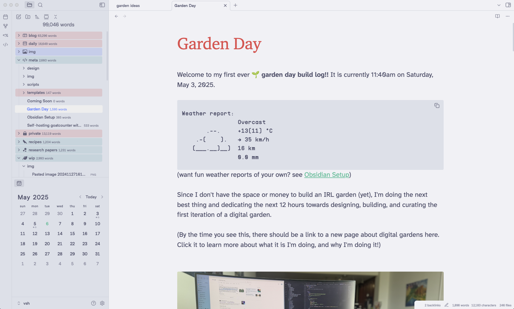Open the search magnifier icon

pos(40,5)
